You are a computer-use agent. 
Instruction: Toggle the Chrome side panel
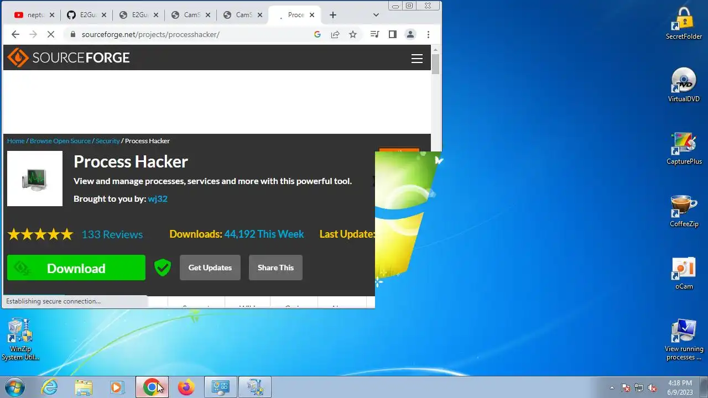392,34
